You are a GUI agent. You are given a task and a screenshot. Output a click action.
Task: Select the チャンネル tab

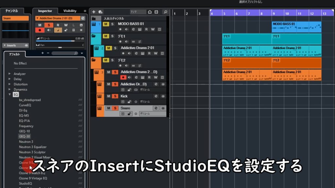click(11, 11)
